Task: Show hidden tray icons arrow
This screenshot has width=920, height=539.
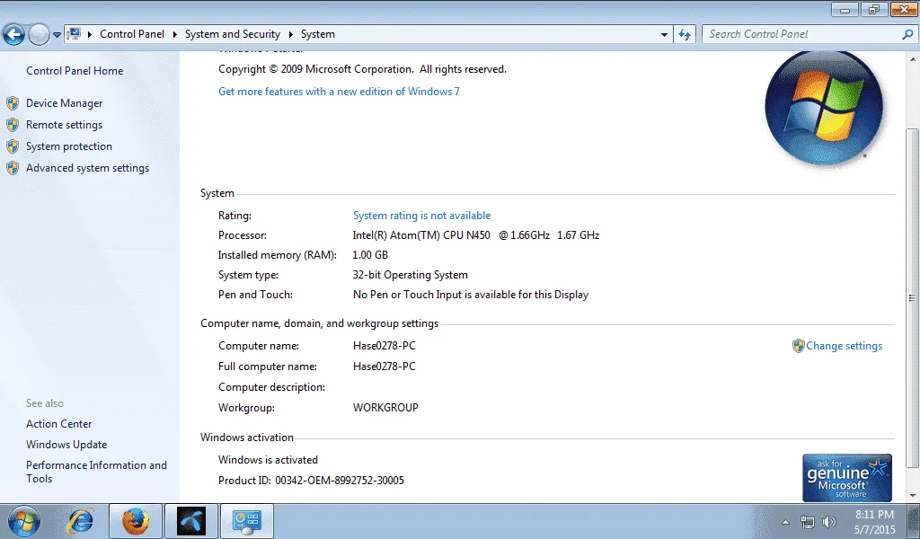Action: (x=785, y=522)
